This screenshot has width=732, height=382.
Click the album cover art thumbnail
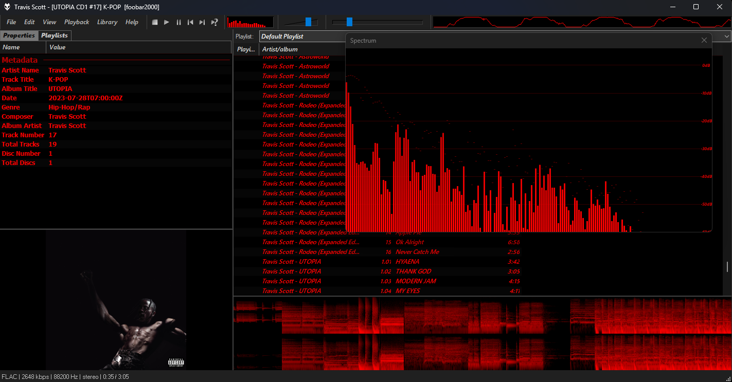coord(116,300)
